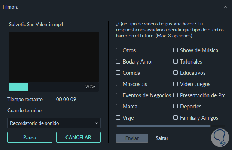
Task: Click the Pausa button
Action: (30, 137)
